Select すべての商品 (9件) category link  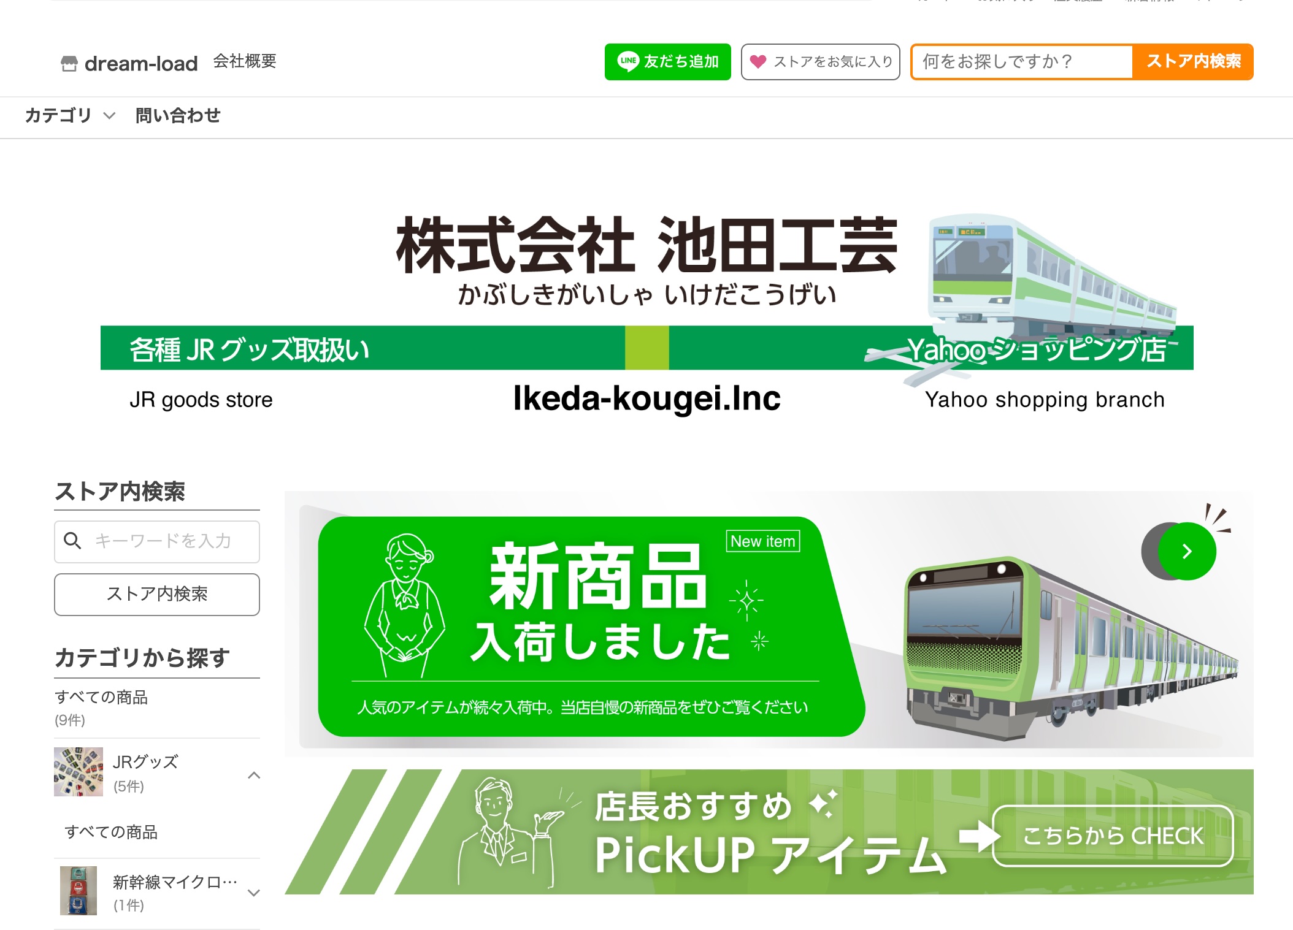pyautogui.click(x=101, y=707)
